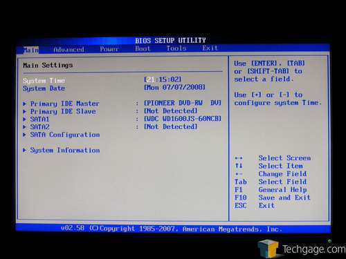Image resolution: width=346 pixels, height=259 pixels.
Task: Click the System Time label
Action: click(44, 81)
